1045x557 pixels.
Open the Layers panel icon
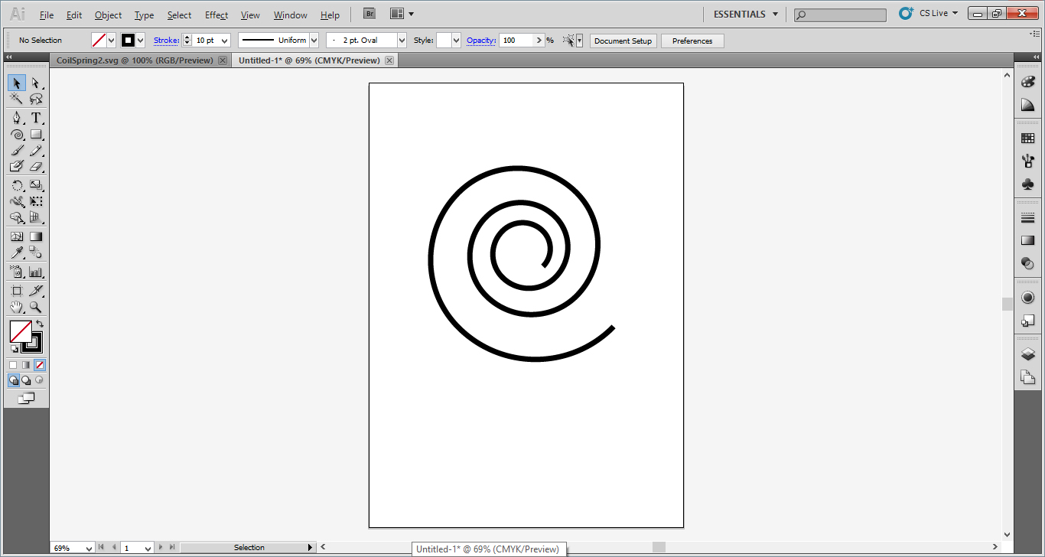[1028, 354]
